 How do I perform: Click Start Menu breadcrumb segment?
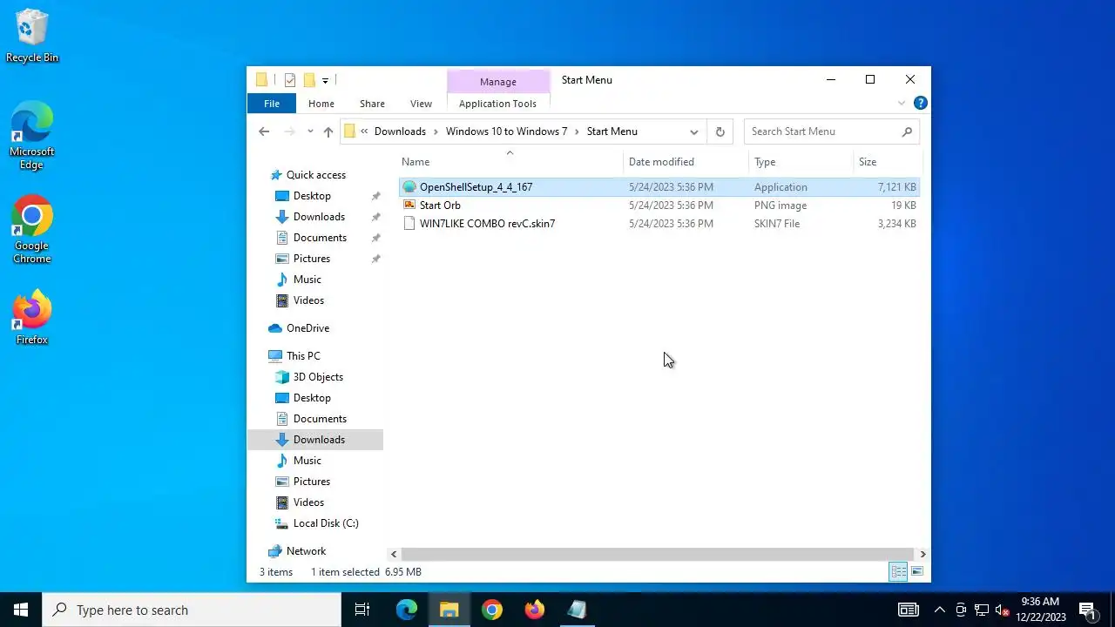point(612,131)
